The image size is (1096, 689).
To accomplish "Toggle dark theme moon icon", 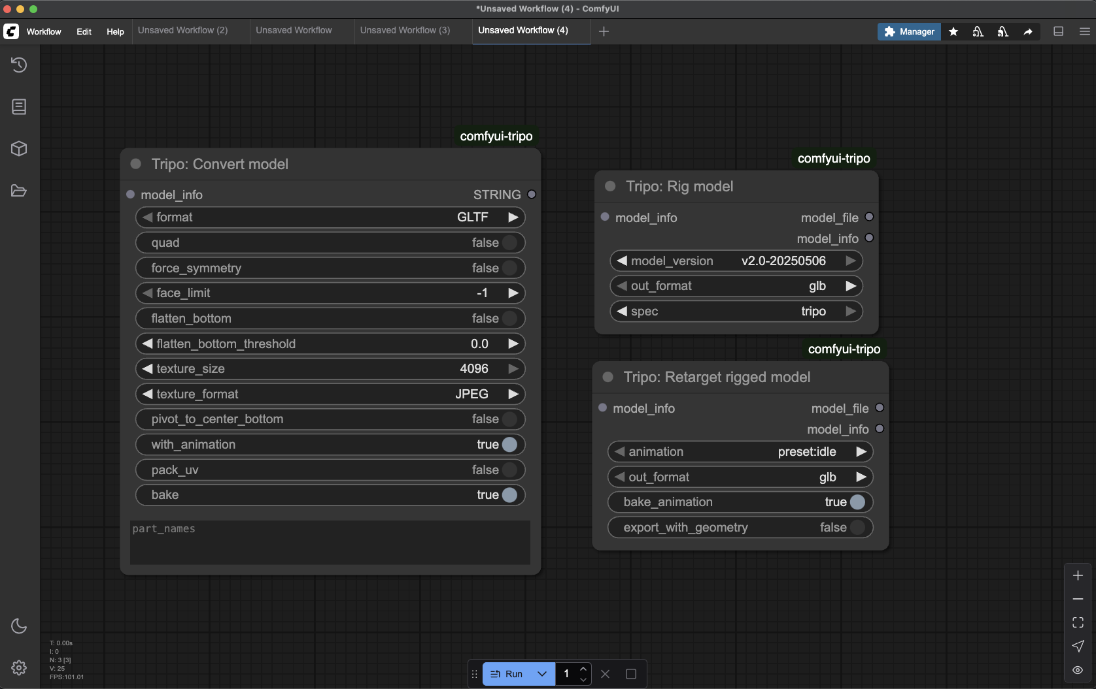I will click(19, 626).
